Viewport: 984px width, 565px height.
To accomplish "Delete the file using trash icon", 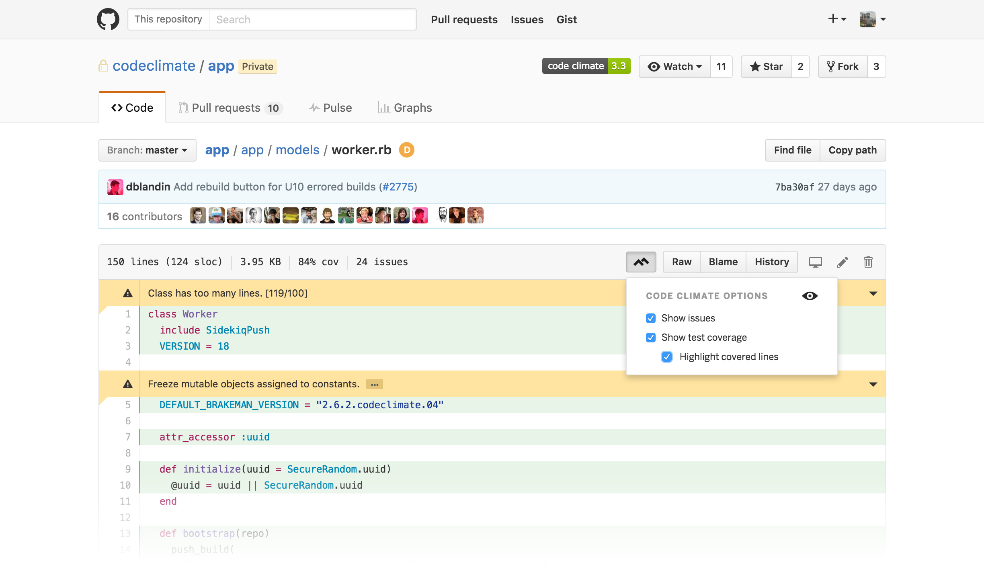I will tap(868, 262).
